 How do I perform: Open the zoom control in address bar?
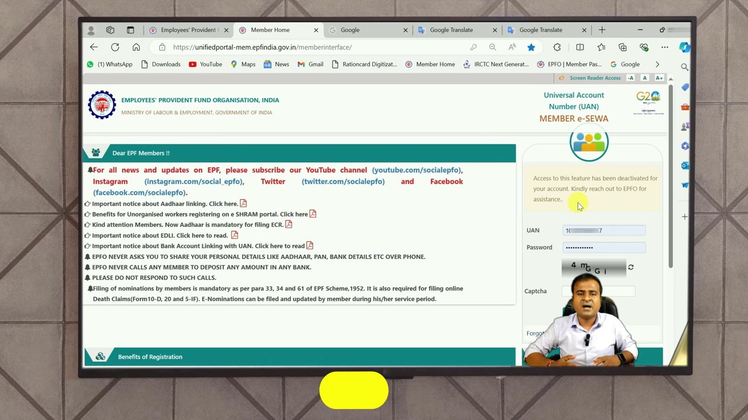pos(493,47)
